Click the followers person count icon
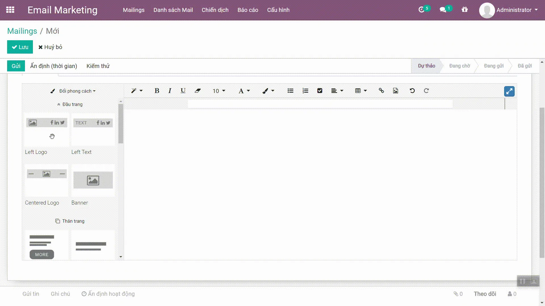The height and width of the screenshot is (306, 545). [512, 294]
